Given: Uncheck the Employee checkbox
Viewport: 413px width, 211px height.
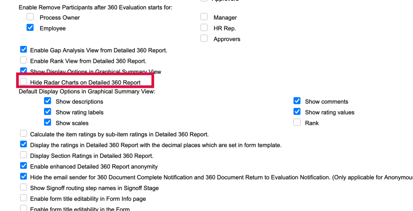Looking at the screenshot, I should pos(30,28).
